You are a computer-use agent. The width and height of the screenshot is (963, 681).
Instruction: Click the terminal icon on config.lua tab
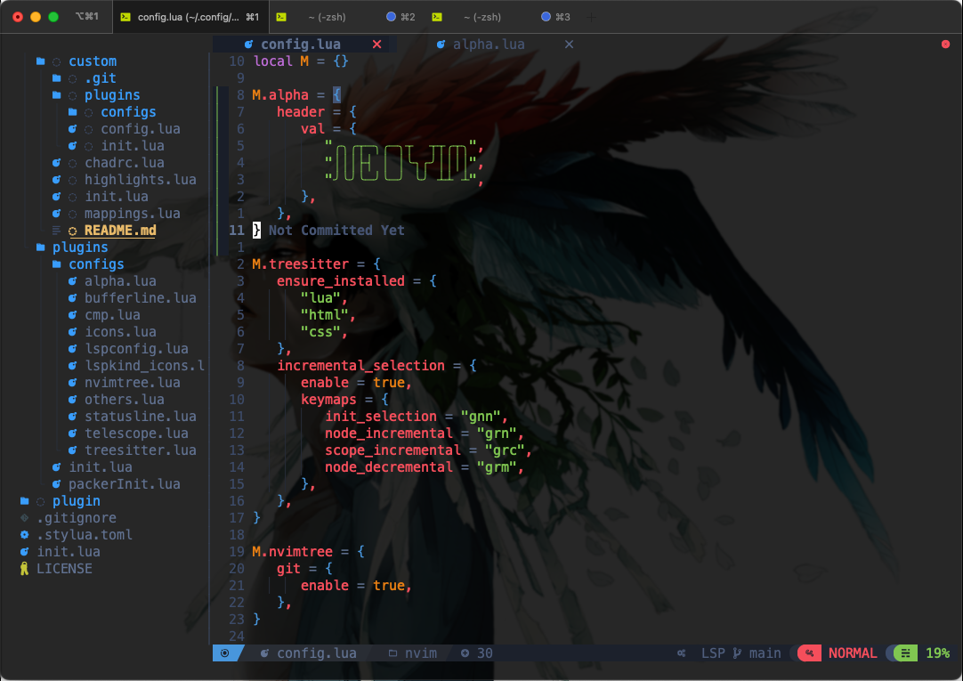(125, 17)
